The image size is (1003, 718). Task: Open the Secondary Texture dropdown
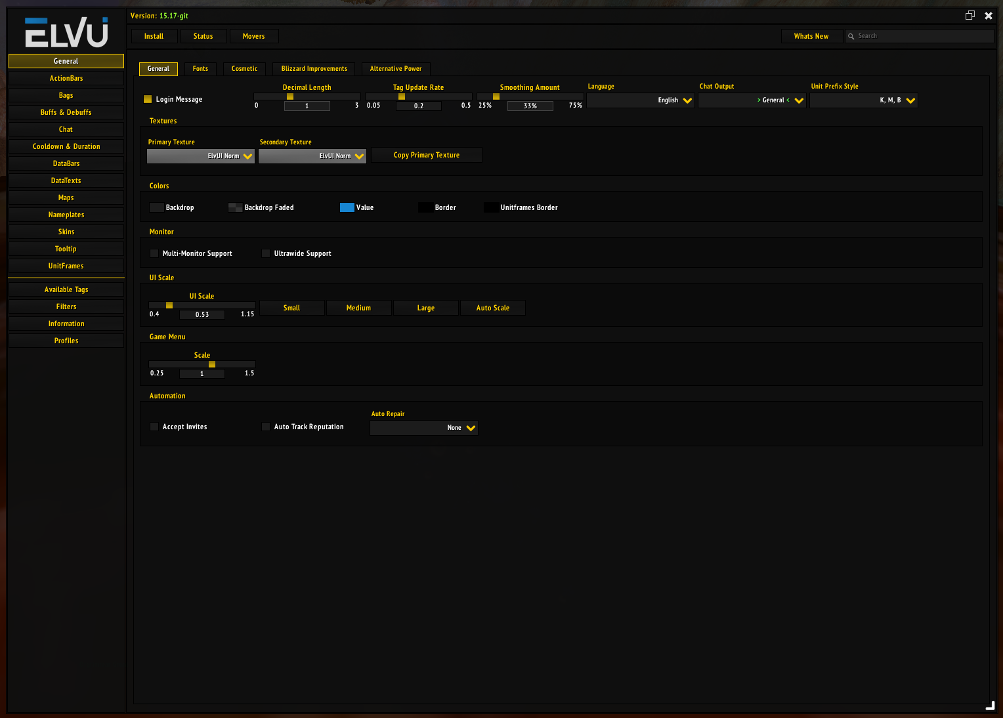pyautogui.click(x=312, y=156)
